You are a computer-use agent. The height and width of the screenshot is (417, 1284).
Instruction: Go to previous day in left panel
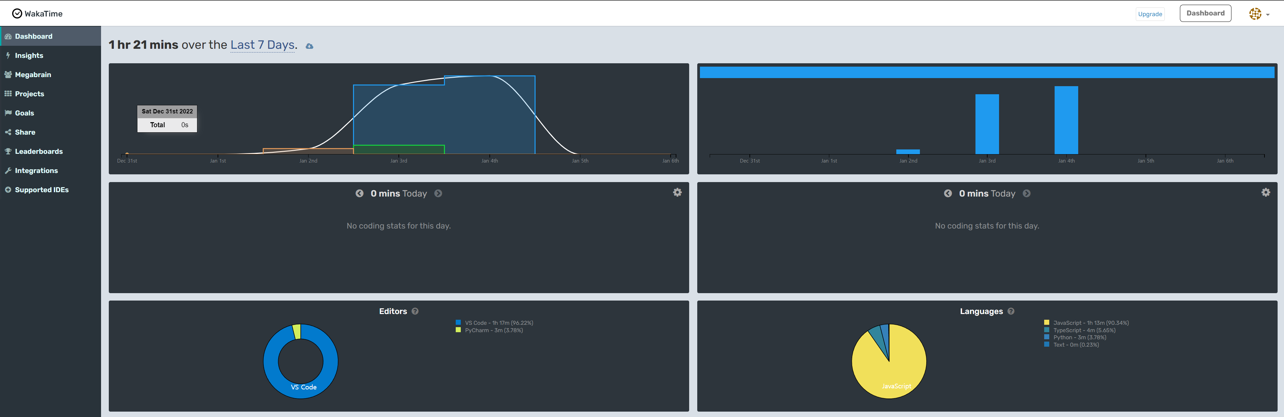click(x=359, y=193)
